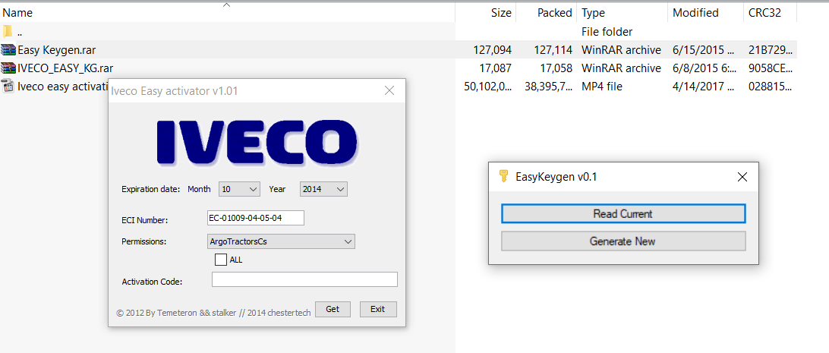Select the IVECO_EASY_KG.rar file name
Screen dimensions: 829x353
click(x=65, y=68)
